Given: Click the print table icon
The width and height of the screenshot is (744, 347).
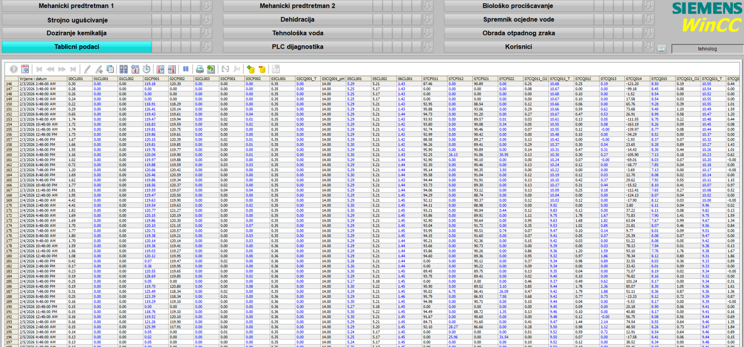Looking at the screenshot, I should [x=199, y=69].
